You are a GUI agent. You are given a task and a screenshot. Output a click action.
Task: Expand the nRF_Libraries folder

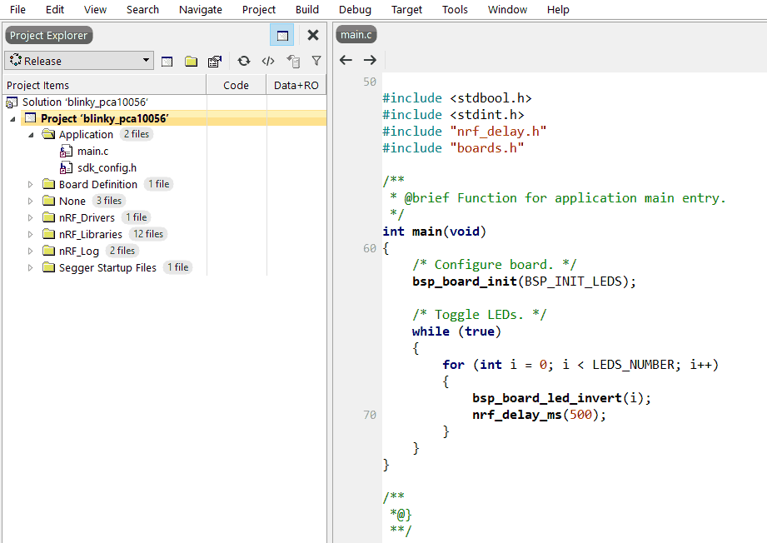click(x=31, y=235)
